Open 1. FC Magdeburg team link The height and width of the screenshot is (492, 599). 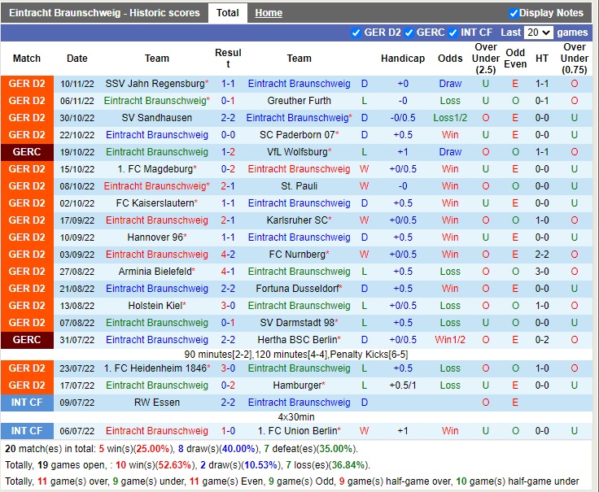tap(155, 169)
